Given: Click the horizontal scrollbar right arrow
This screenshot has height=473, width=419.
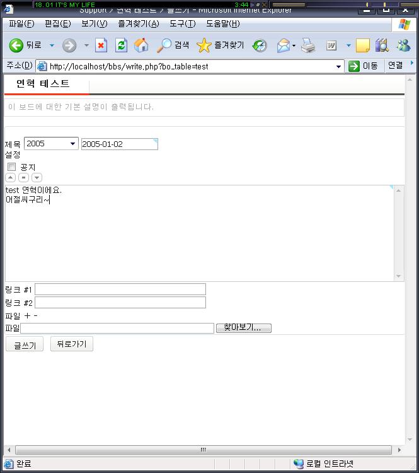Looking at the screenshot, I should coord(399,450).
